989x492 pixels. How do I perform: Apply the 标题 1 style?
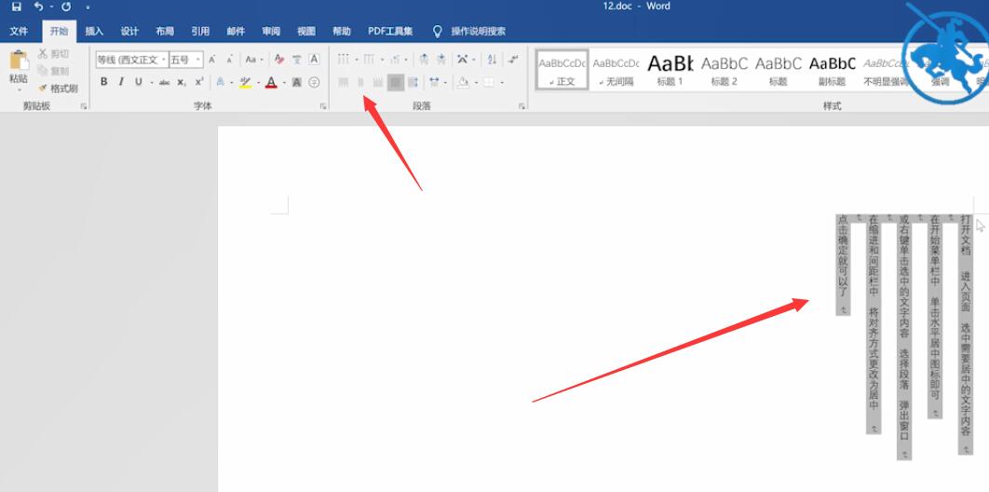[670, 69]
